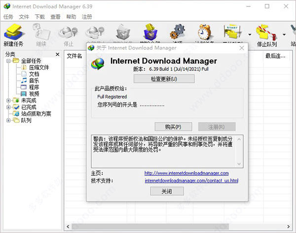Image resolution: width=296 pixels, height=233 pixels.
Task: Expand the 未完成 tree node
Action: [8, 100]
